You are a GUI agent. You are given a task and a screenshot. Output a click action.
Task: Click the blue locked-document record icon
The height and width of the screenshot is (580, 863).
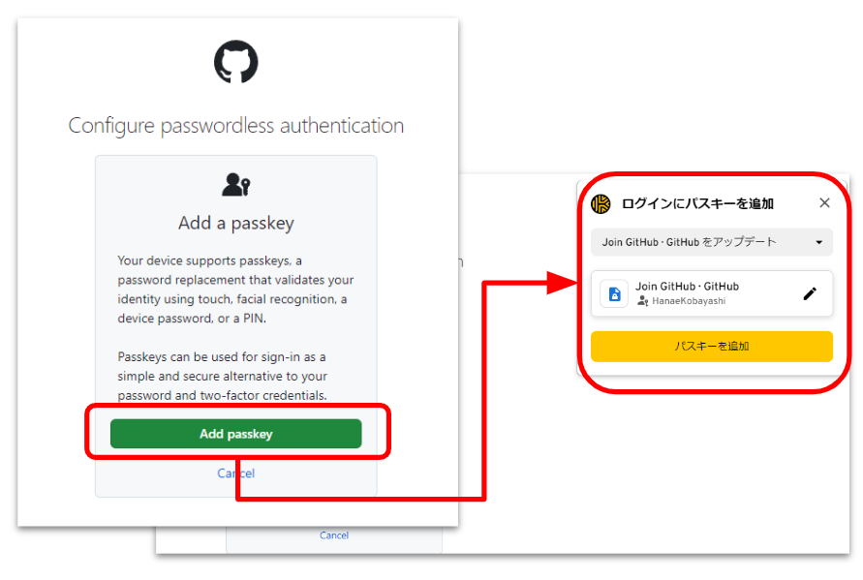[614, 293]
